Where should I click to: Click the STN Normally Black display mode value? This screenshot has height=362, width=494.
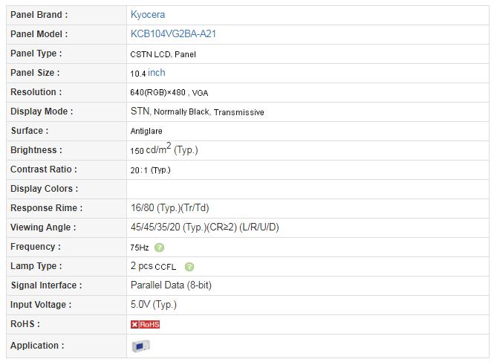pos(197,112)
